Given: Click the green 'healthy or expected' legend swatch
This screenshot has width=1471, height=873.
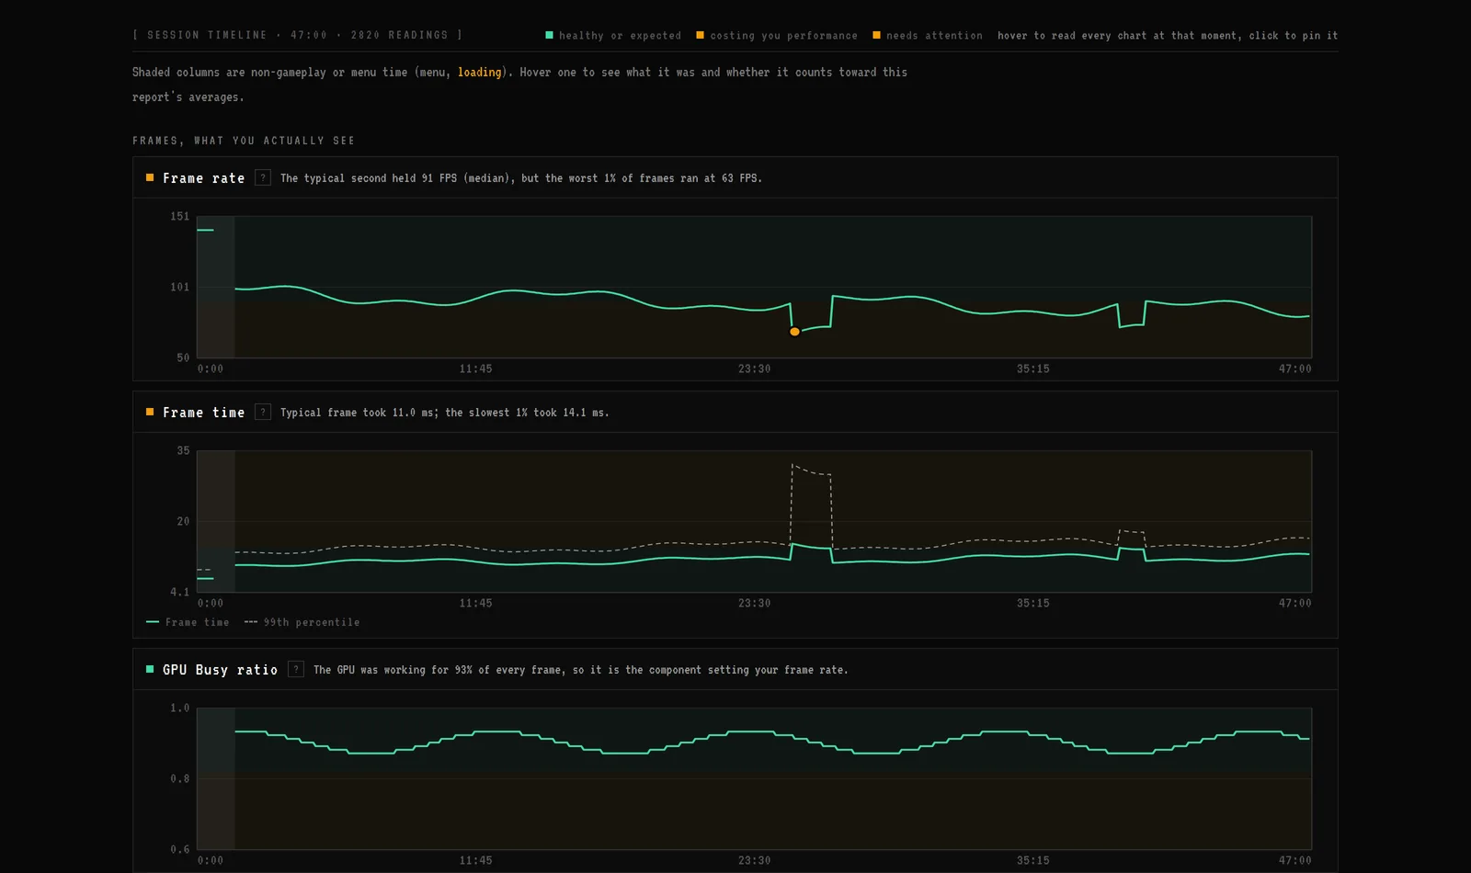Looking at the screenshot, I should [x=550, y=35].
